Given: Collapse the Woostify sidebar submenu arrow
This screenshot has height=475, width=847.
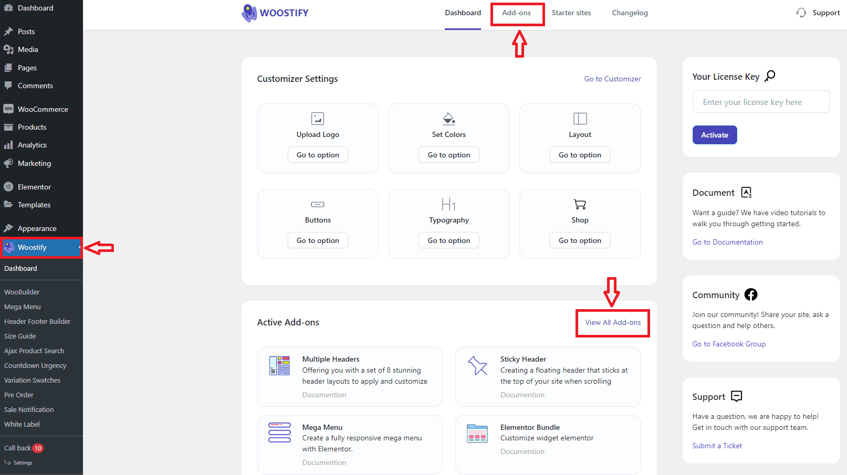Looking at the screenshot, I should [x=79, y=247].
